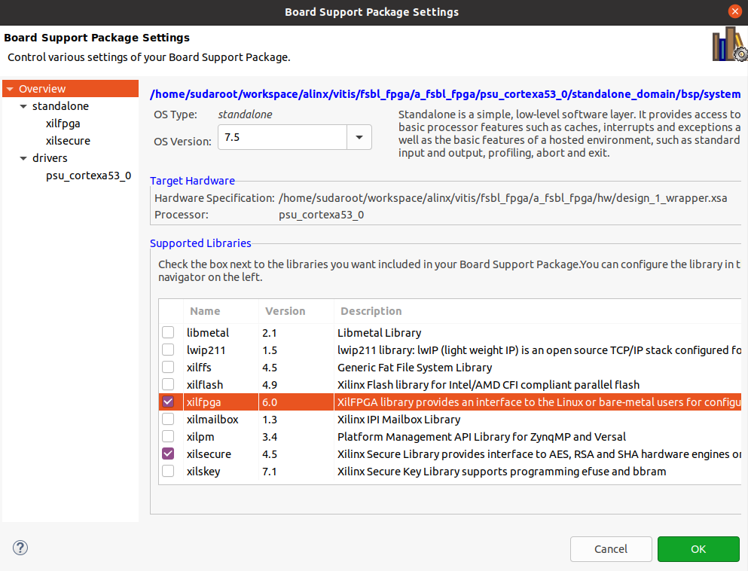The width and height of the screenshot is (748, 571).
Task: Enable the xilffs library checkbox
Action: tap(168, 367)
